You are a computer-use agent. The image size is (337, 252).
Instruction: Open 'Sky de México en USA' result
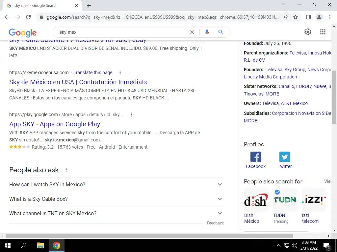coord(78,82)
